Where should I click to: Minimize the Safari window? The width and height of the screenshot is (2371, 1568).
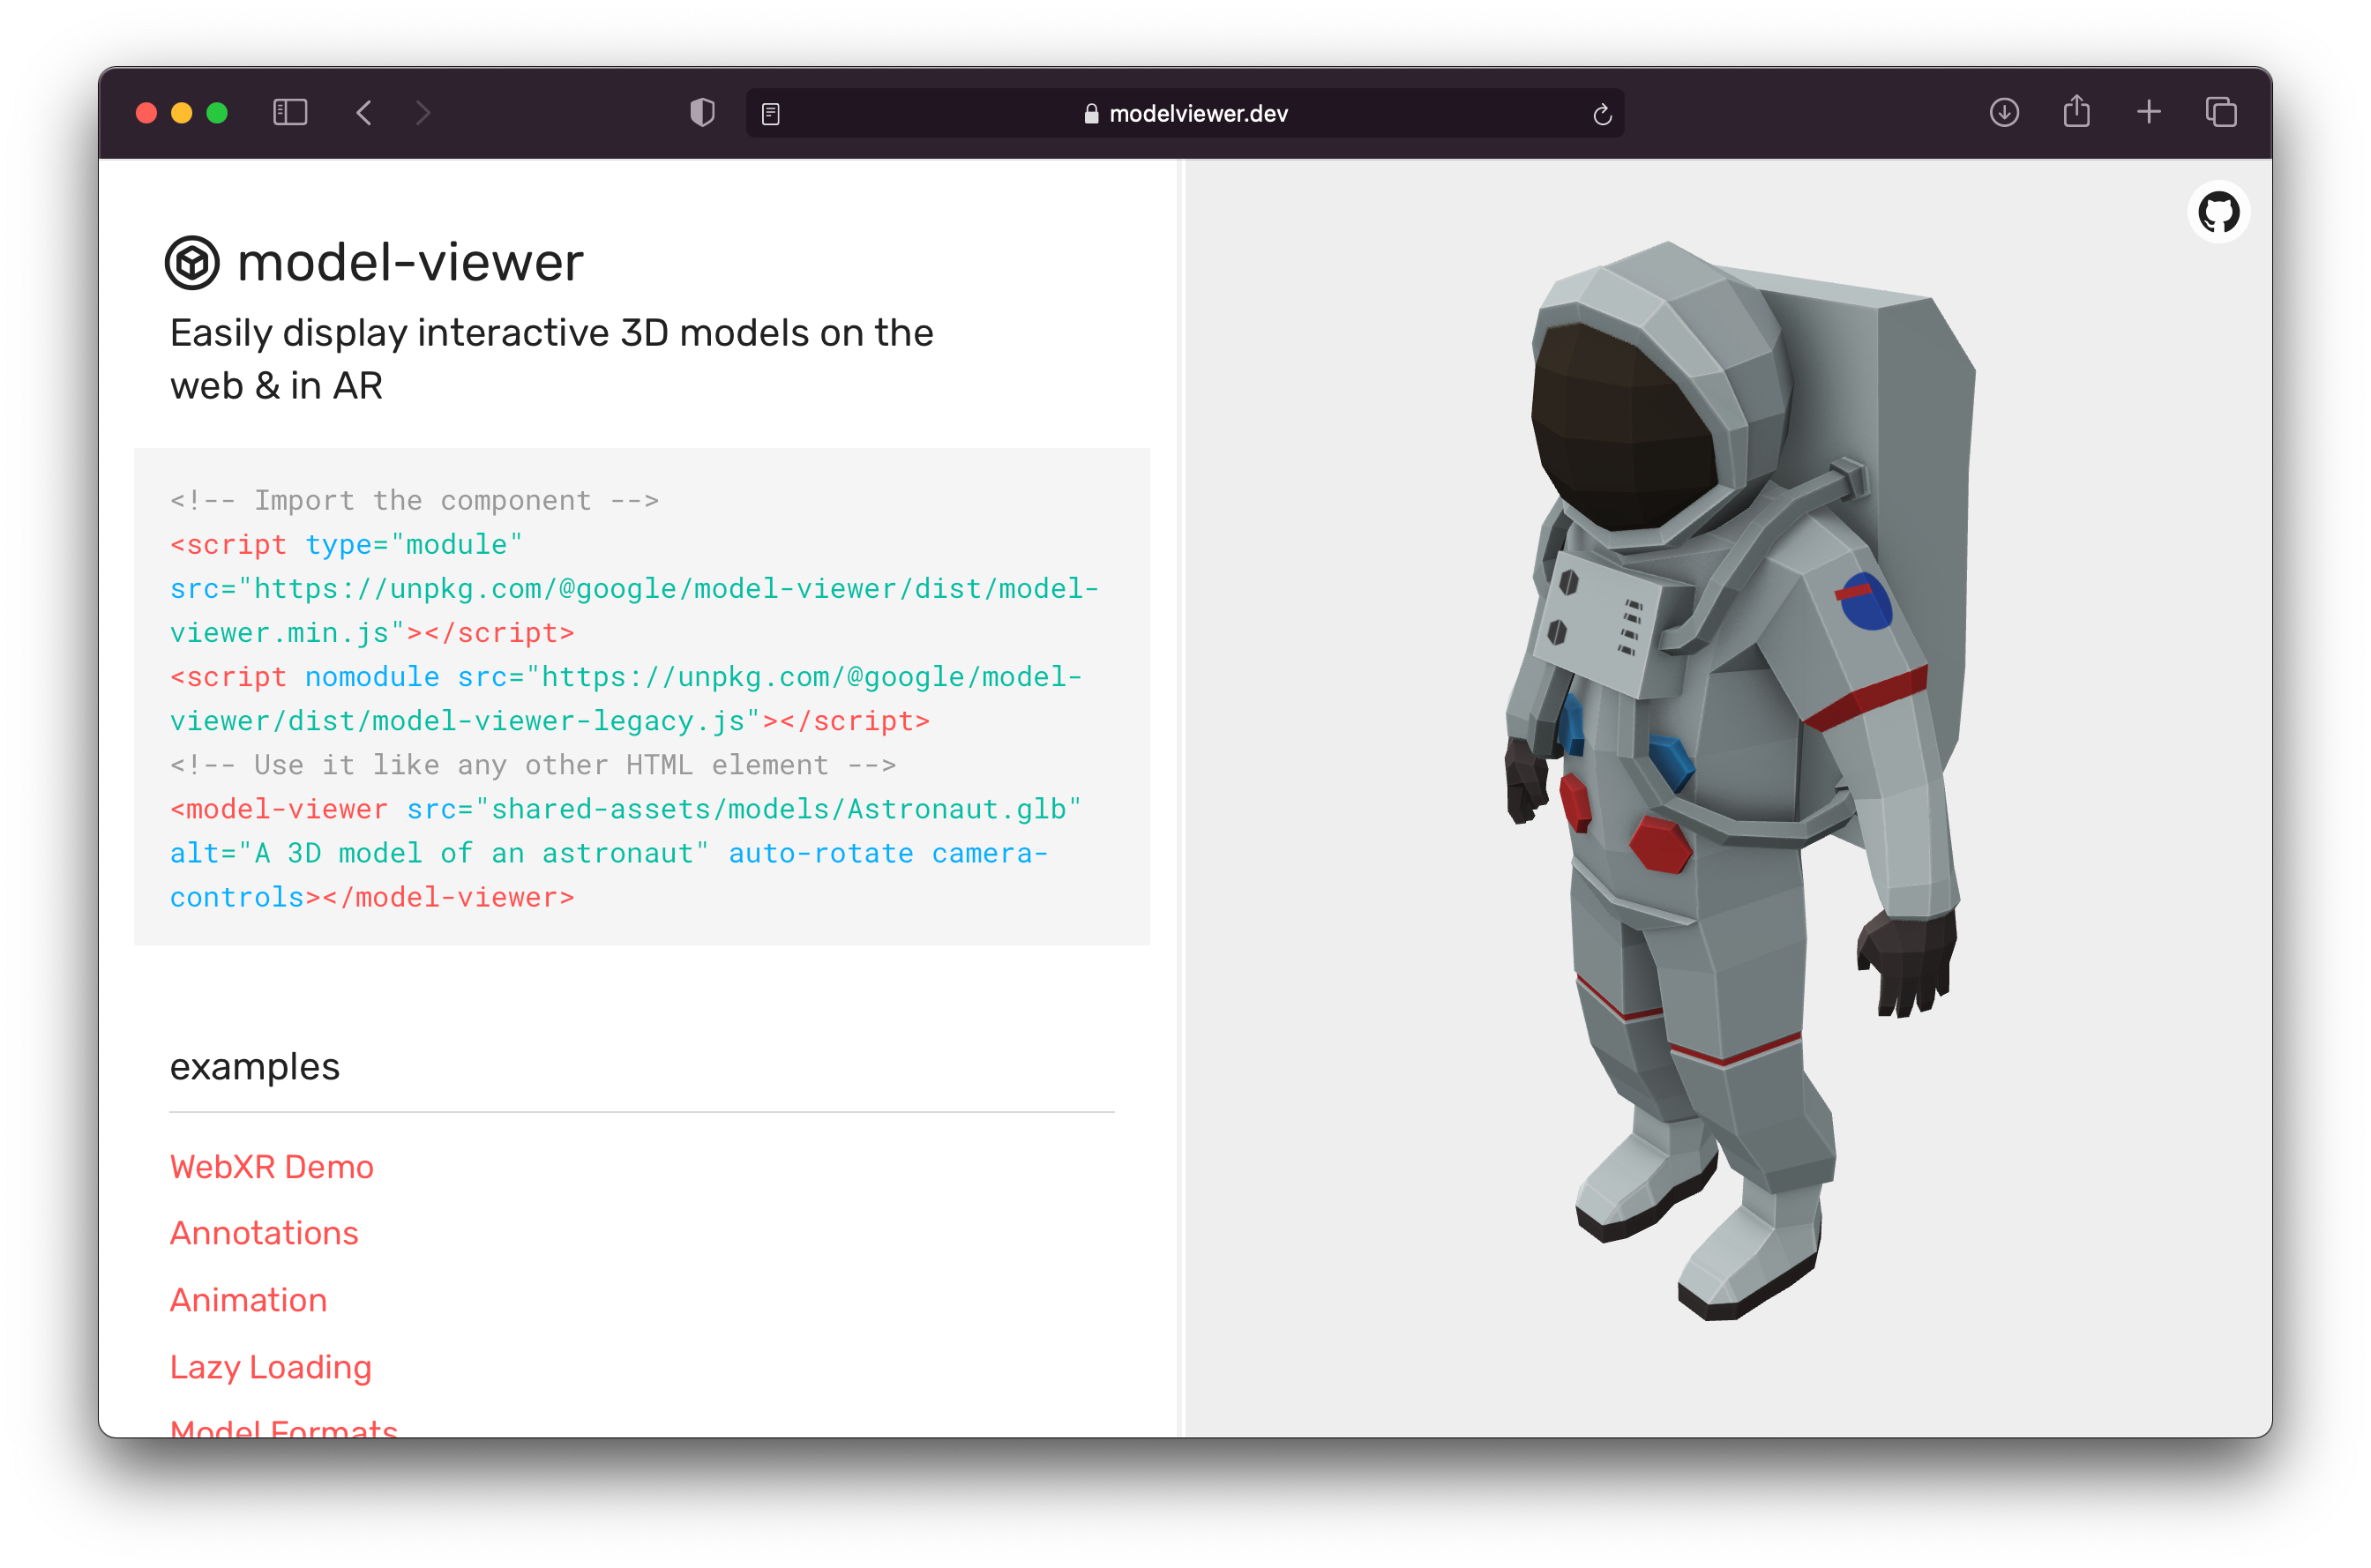[x=182, y=113]
